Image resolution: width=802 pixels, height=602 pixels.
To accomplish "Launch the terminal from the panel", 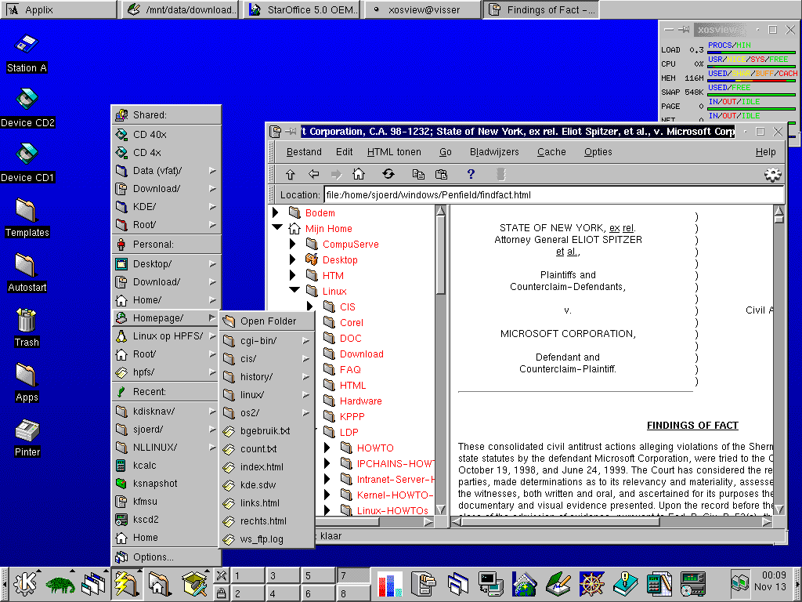I will [x=490, y=584].
